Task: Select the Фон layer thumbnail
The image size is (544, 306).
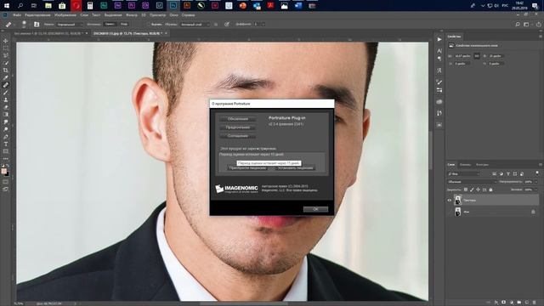Action: (x=457, y=212)
